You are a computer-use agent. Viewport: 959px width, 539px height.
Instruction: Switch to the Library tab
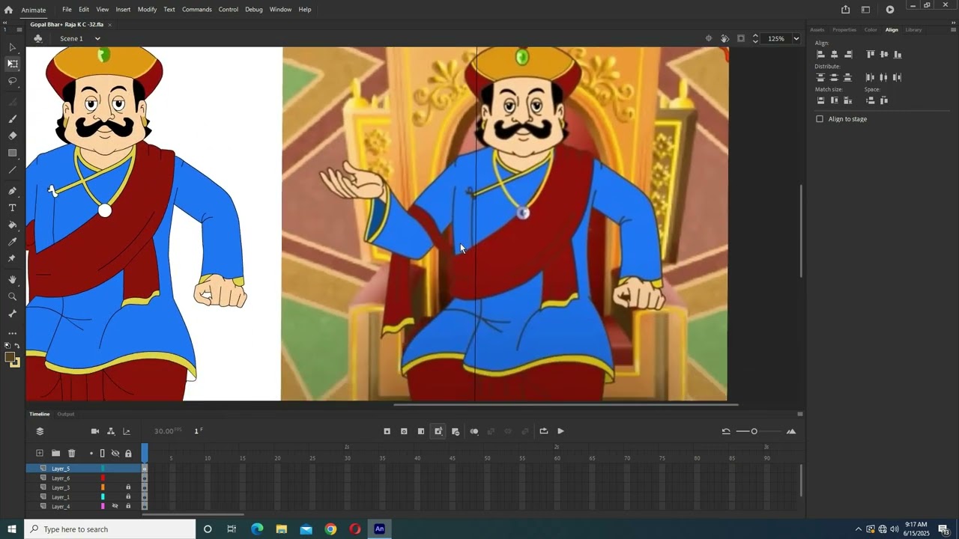(x=913, y=30)
